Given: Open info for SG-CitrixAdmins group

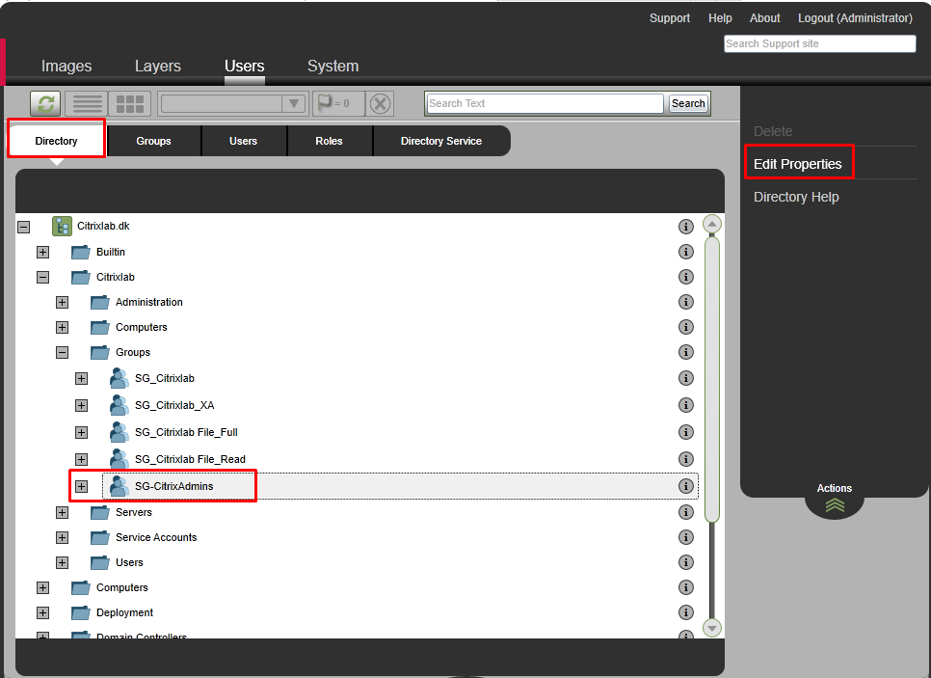Looking at the screenshot, I should (686, 486).
